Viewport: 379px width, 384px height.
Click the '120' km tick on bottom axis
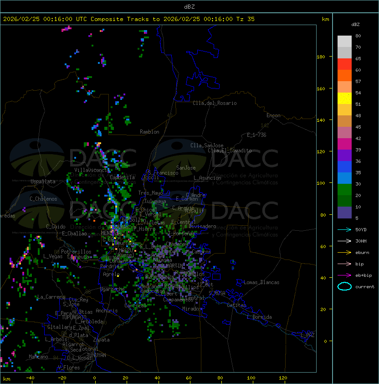coord(283,378)
